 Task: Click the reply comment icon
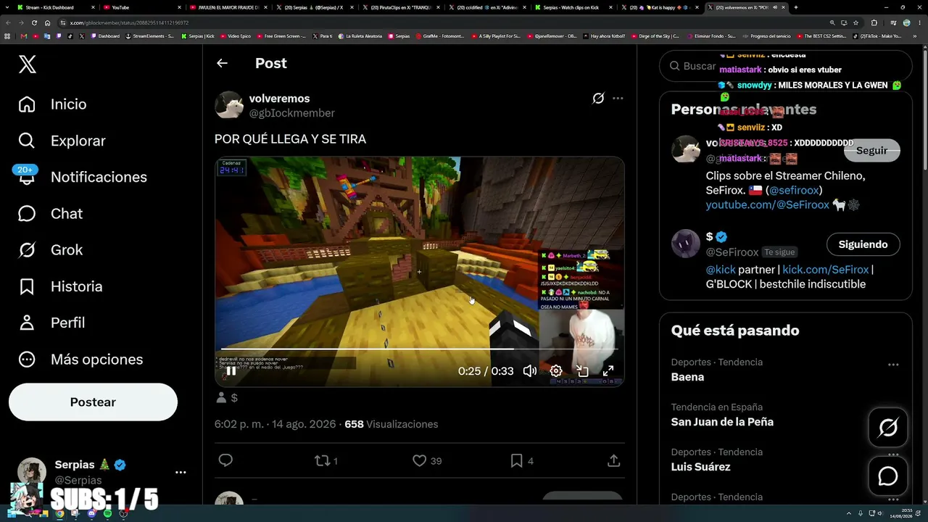coord(225,460)
